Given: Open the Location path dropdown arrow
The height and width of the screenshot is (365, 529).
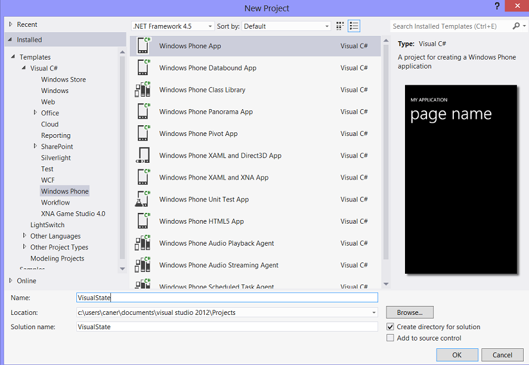Looking at the screenshot, I should 374,313.
